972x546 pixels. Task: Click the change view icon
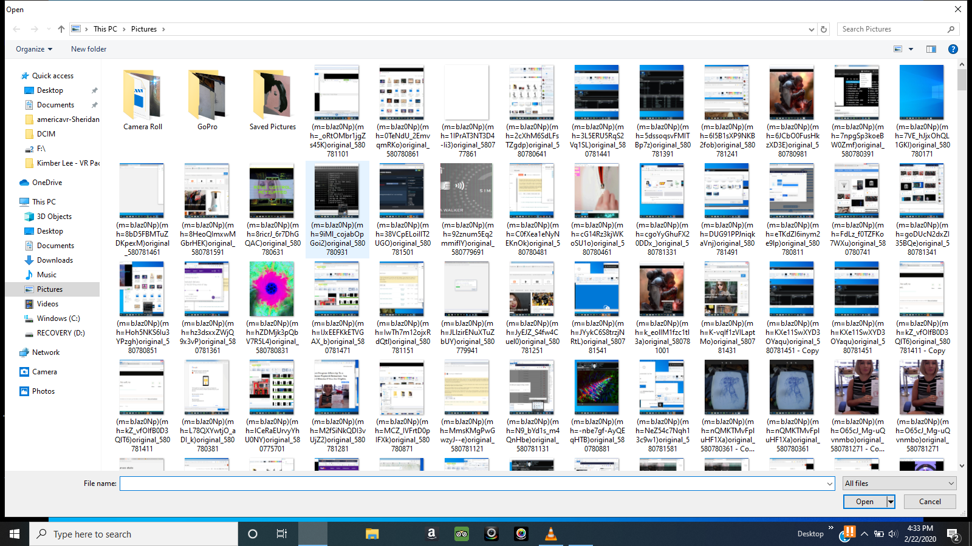coord(898,49)
